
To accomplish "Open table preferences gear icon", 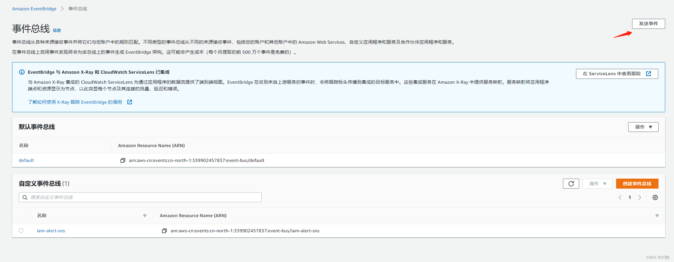I will point(655,197).
